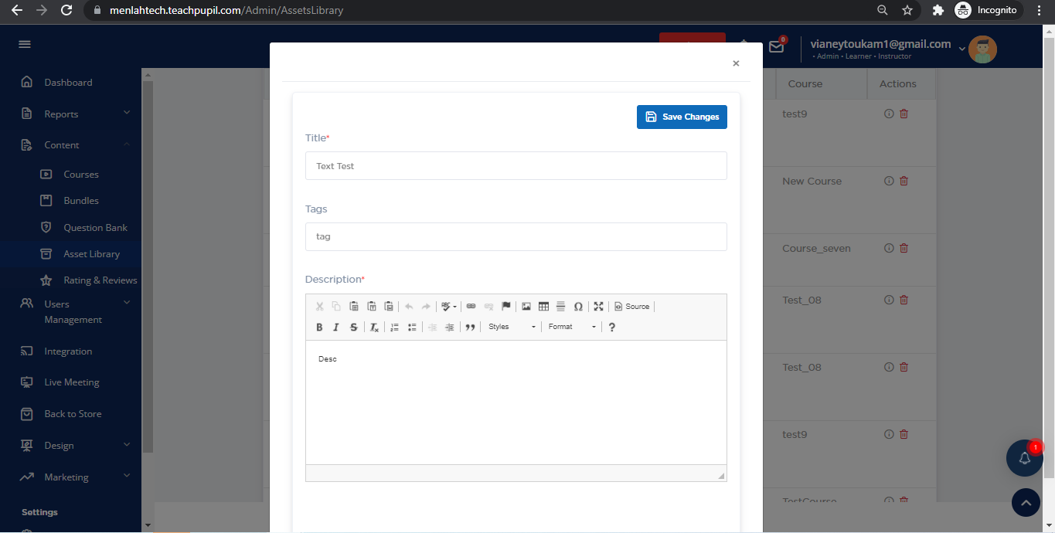1055x533 pixels.
Task: Insert a table in the editor
Action: tap(543, 307)
